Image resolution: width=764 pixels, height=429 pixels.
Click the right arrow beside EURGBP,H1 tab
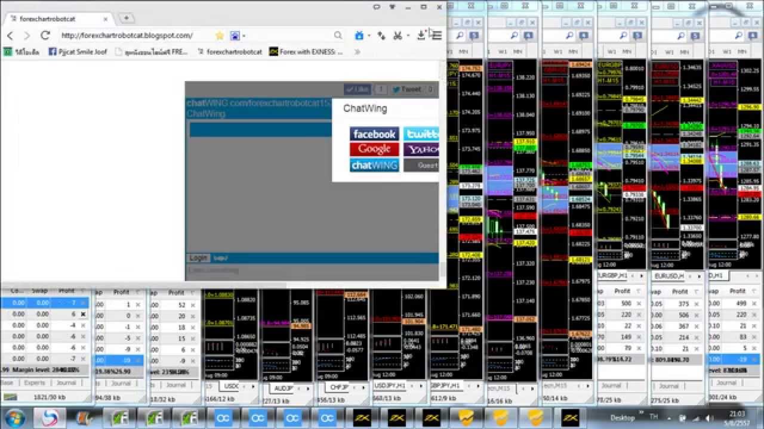click(x=642, y=276)
